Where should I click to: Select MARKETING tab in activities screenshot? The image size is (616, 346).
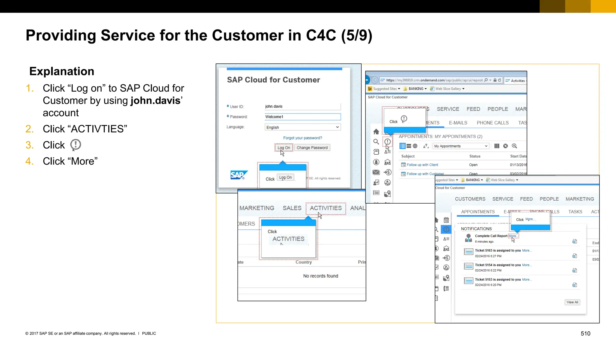257,208
